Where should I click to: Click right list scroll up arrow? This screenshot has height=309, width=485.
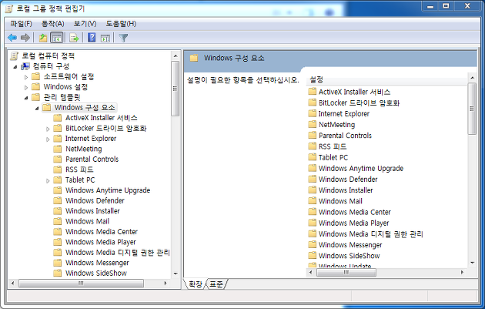[x=472, y=77]
